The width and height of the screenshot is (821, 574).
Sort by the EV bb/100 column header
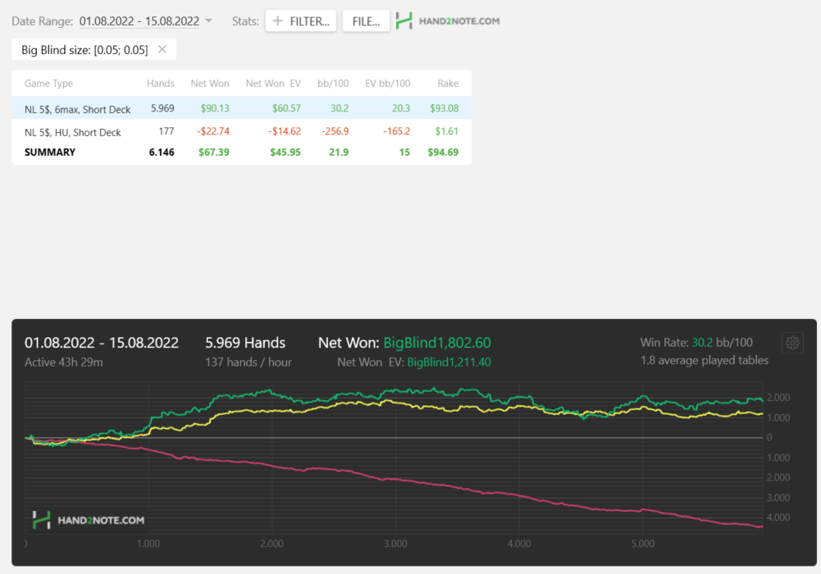click(387, 83)
